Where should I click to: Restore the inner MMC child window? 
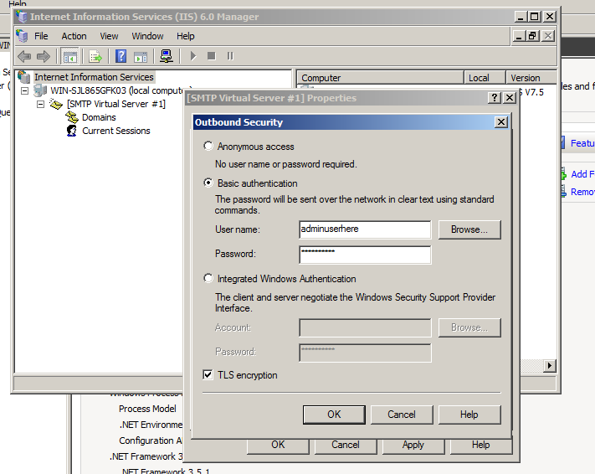533,36
